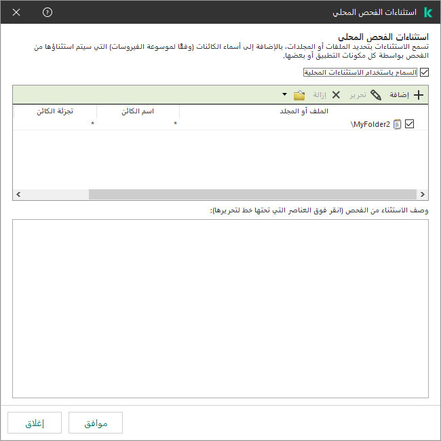Click the plus icon to add exclusion
This screenshot has width=441, height=441.
tap(419, 95)
